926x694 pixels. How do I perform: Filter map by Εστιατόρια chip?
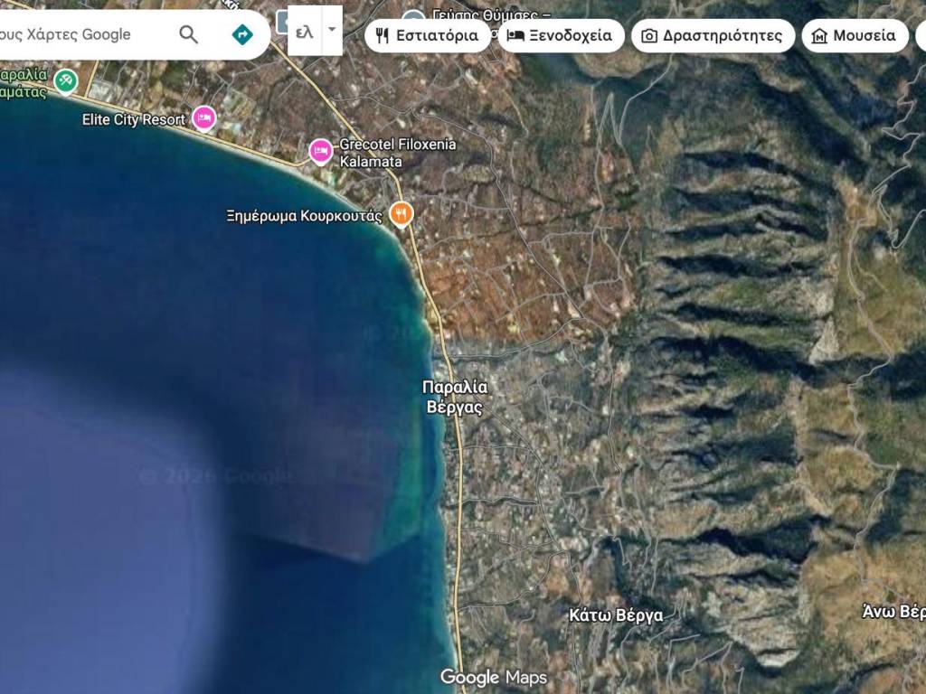(428, 36)
